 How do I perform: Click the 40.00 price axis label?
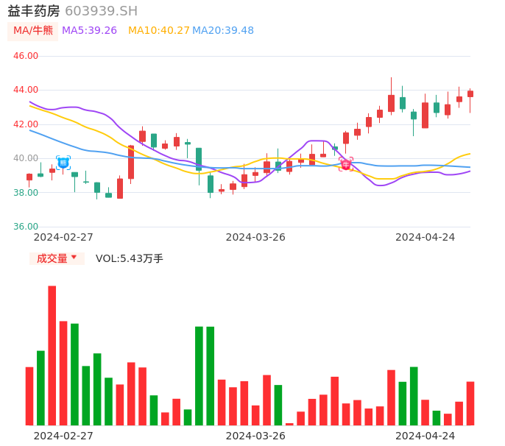pyautogui.click(x=26, y=158)
